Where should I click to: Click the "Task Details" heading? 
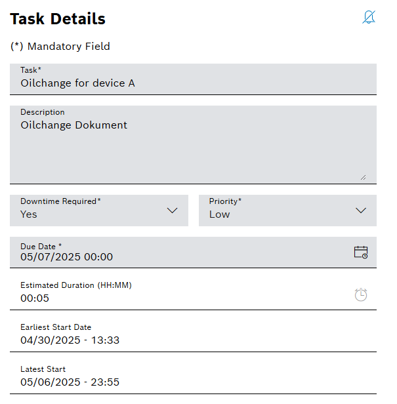[x=58, y=19]
